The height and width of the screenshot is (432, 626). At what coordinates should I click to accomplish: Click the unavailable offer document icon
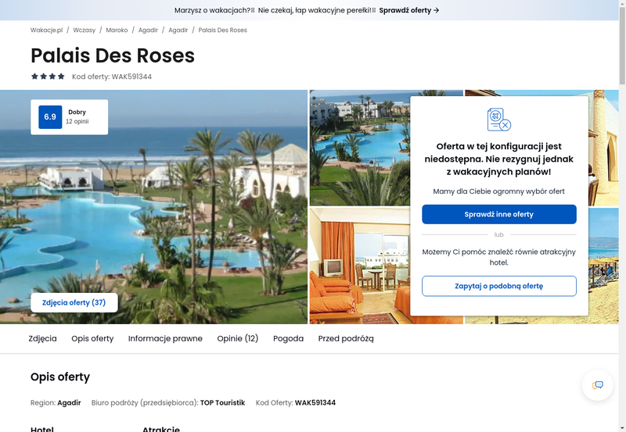(499, 120)
